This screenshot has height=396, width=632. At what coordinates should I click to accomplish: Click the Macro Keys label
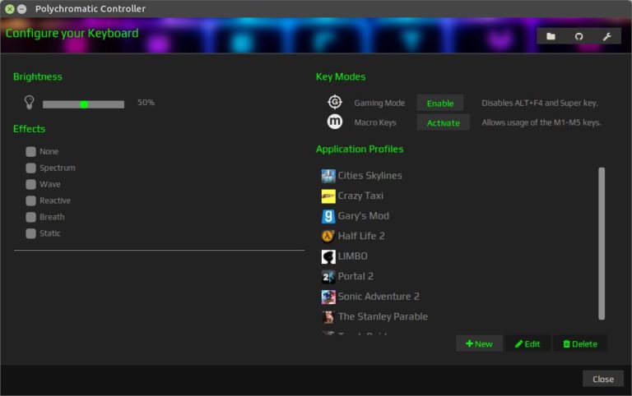click(x=375, y=122)
